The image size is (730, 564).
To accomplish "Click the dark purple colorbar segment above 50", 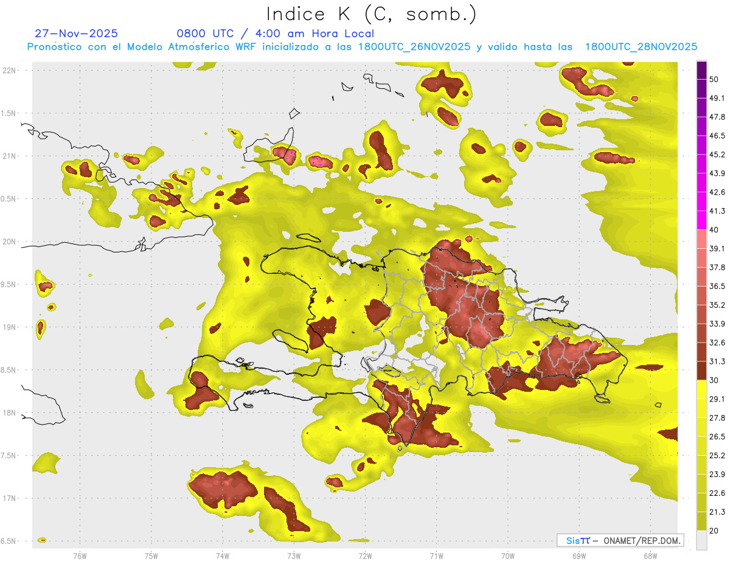I will coord(702,70).
